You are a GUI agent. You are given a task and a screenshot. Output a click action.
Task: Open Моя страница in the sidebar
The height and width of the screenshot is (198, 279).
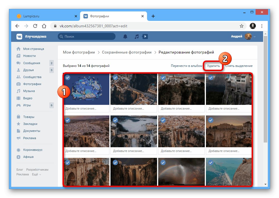coord(33,49)
